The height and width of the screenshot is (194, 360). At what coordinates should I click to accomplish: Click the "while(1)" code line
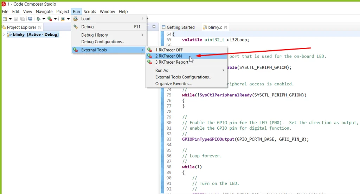(x=192, y=167)
